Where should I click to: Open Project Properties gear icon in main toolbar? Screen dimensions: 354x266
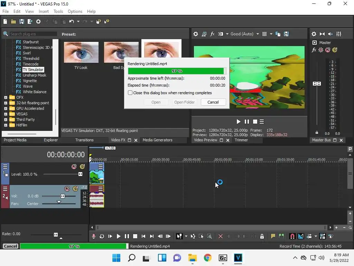(x=38, y=21)
